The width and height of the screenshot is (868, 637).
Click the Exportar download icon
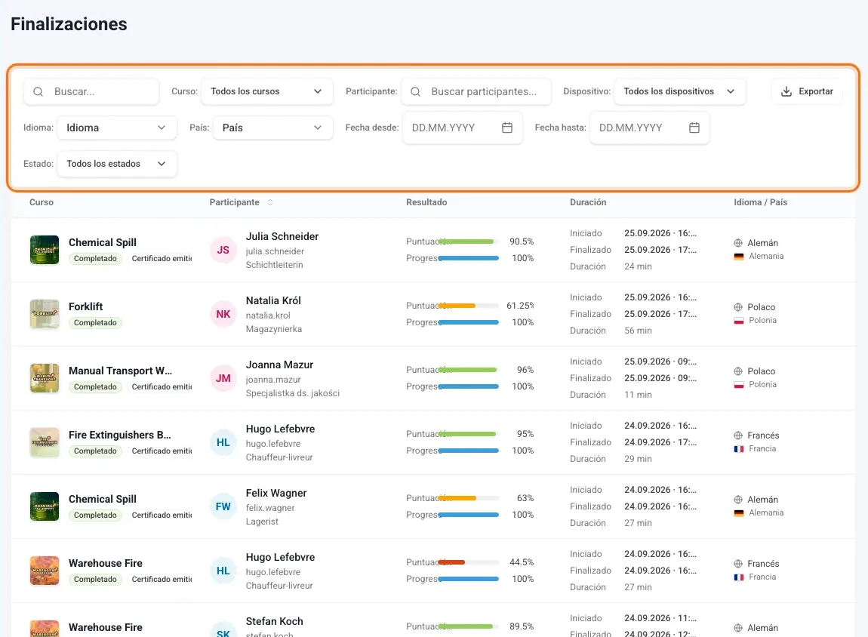click(786, 92)
